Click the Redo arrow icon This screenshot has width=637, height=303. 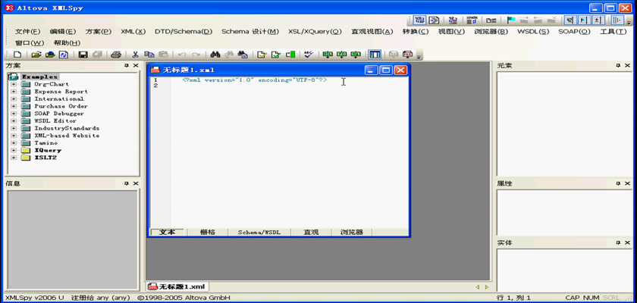tap(196, 55)
